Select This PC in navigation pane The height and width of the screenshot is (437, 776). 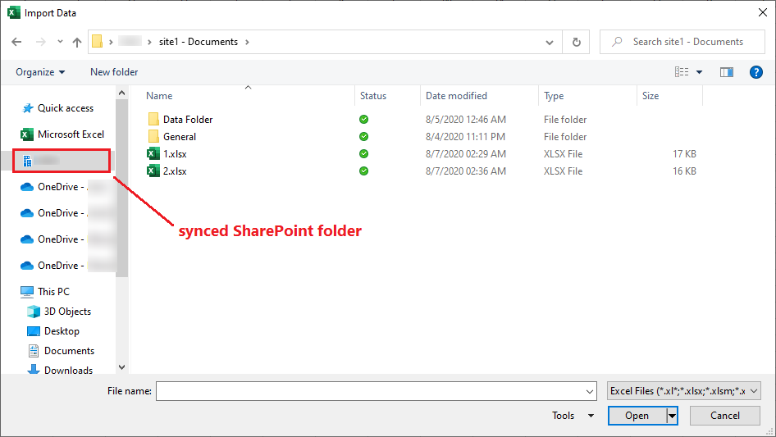click(45, 292)
